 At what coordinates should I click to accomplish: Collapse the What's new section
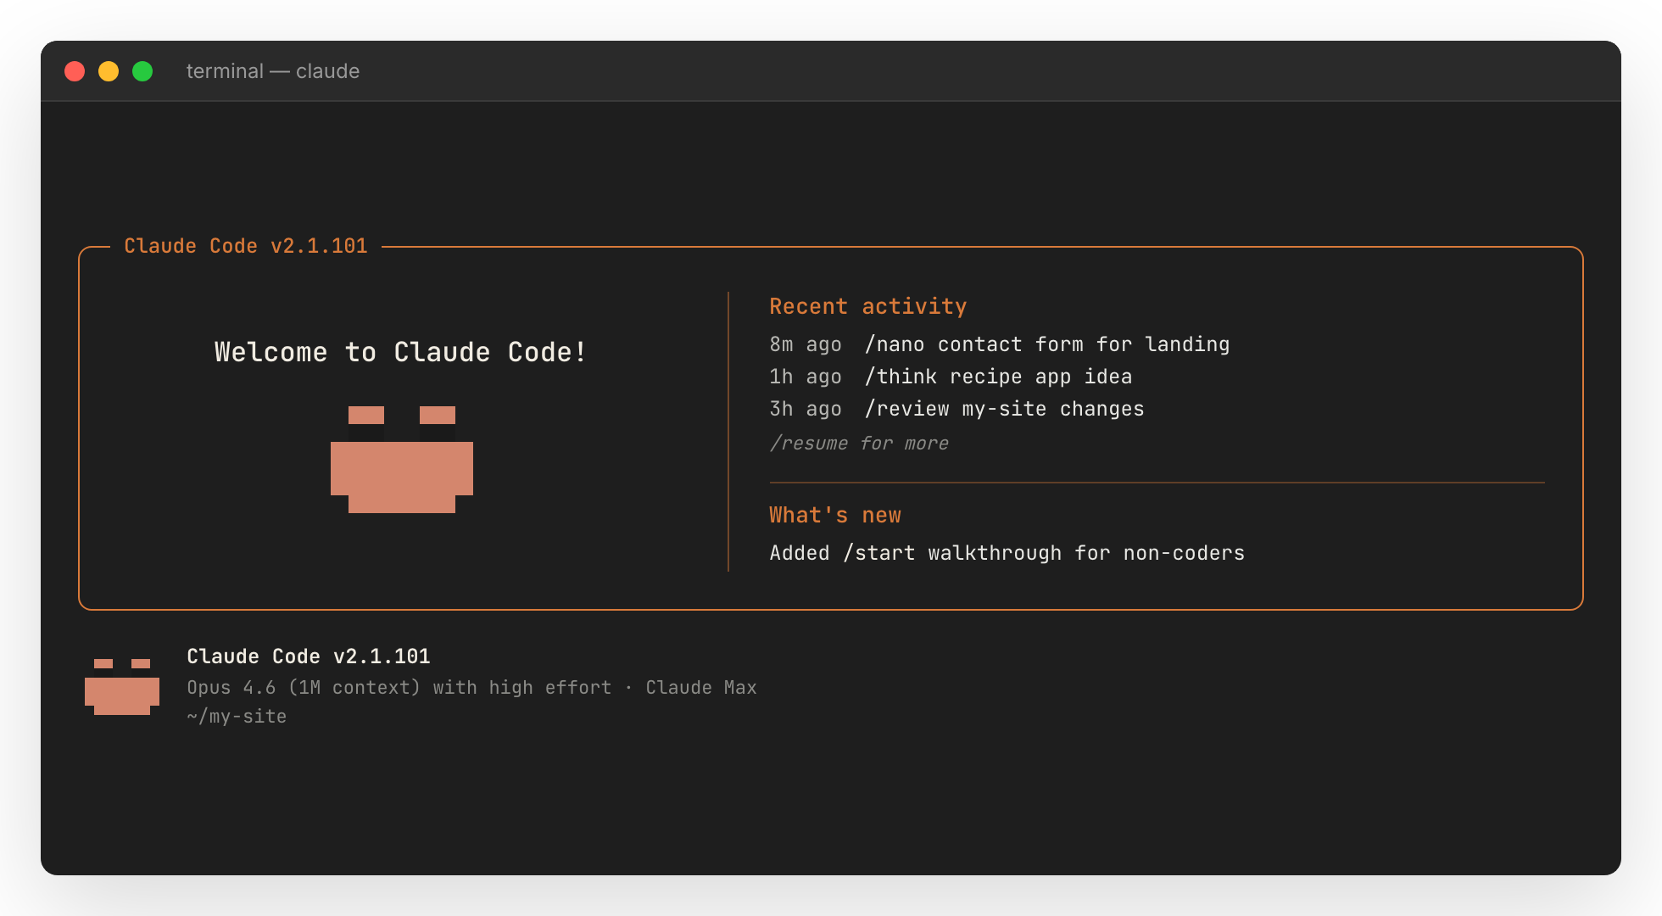click(x=834, y=515)
